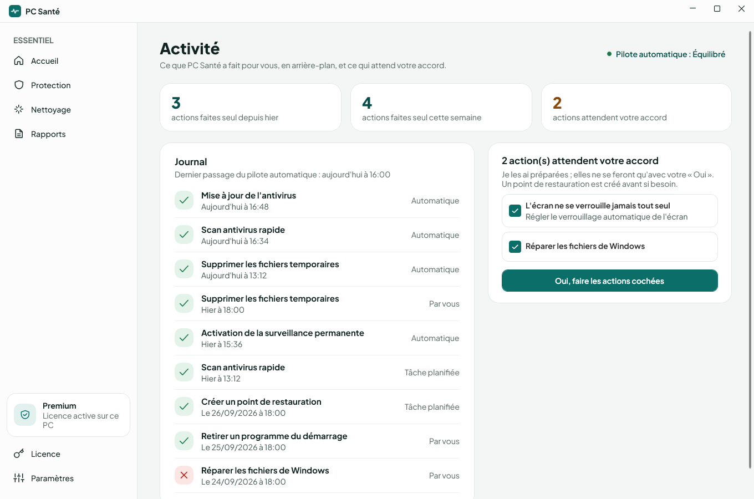
Task: Click the Premium shield badge icon
Action: tap(25, 415)
